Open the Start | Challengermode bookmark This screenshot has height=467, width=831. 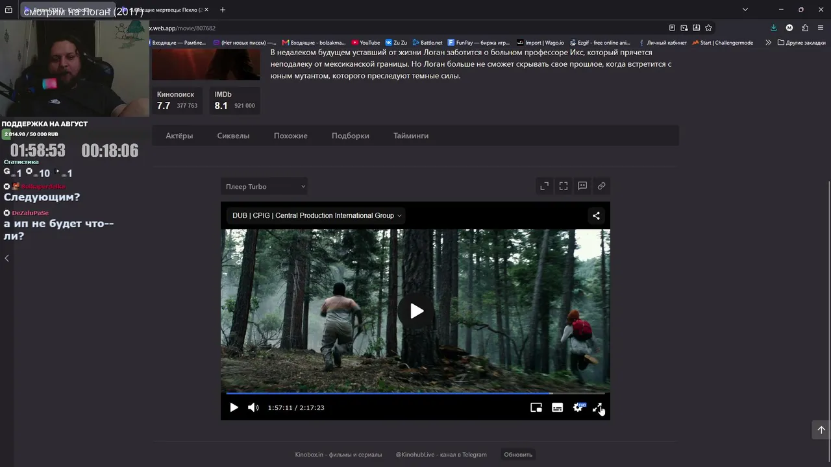click(723, 43)
